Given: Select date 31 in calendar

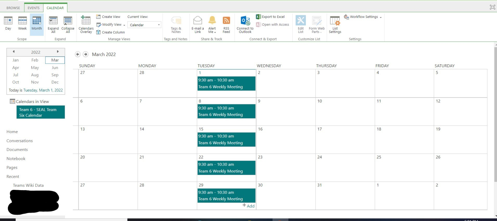Looking at the screenshot, I should coord(319,185).
